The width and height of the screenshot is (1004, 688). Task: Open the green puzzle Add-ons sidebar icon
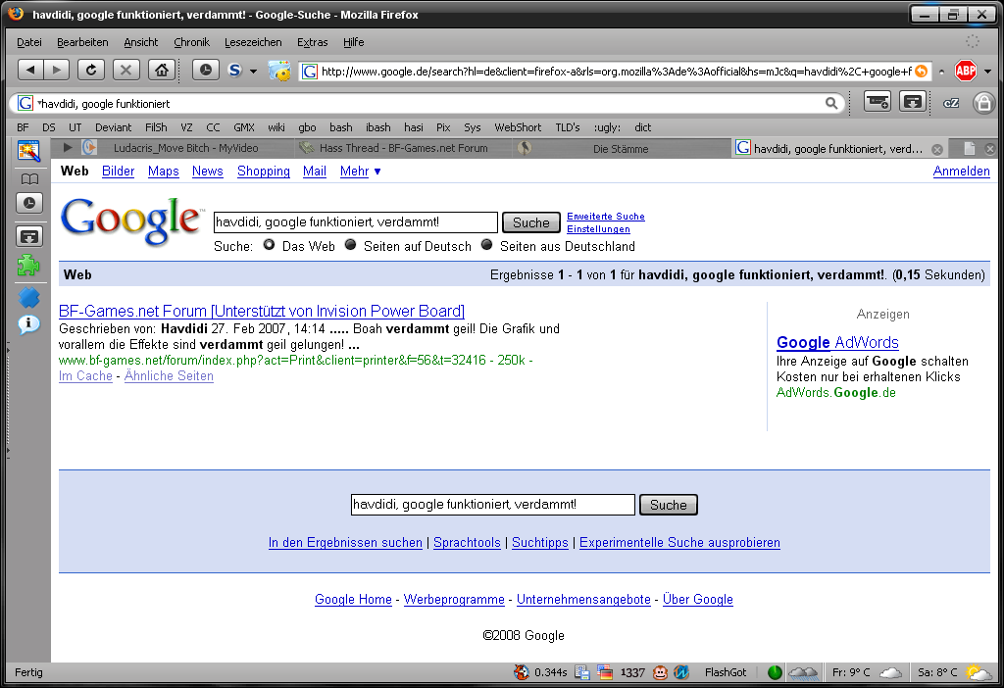coord(28,265)
